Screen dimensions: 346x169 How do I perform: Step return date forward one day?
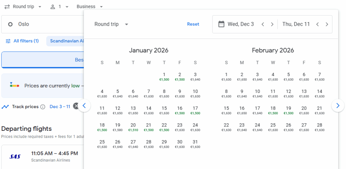(x=327, y=24)
